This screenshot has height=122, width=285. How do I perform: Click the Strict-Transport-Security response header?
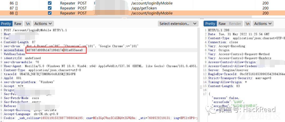tap(240, 78)
